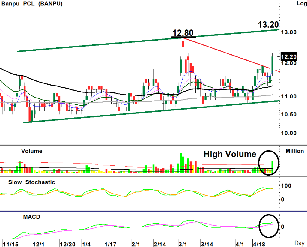Click the tallest green volume bar near 3/1
The width and height of the screenshot is (307, 247).
[181, 163]
